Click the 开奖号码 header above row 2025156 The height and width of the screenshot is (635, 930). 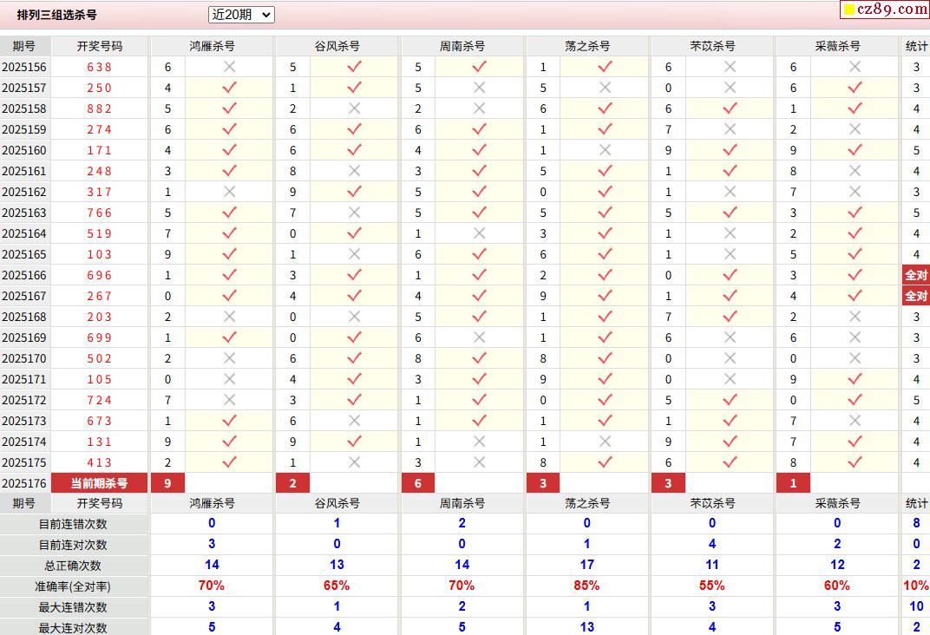click(100, 46)
